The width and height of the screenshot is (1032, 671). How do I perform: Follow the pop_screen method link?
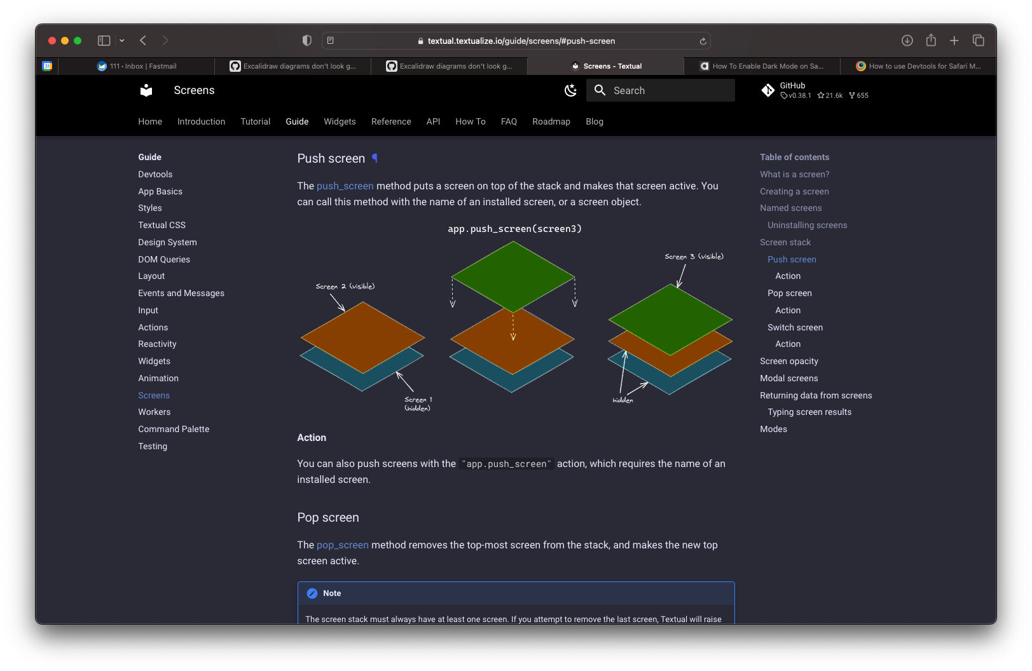tap(343, 545)
